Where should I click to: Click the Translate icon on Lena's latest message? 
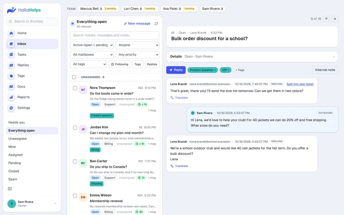point(172,98)
